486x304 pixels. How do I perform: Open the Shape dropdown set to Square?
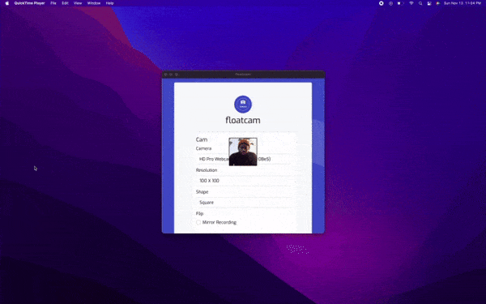244,202
